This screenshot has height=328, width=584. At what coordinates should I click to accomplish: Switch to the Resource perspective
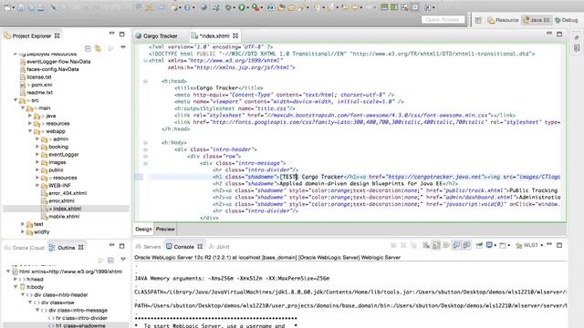coord(503,20)
